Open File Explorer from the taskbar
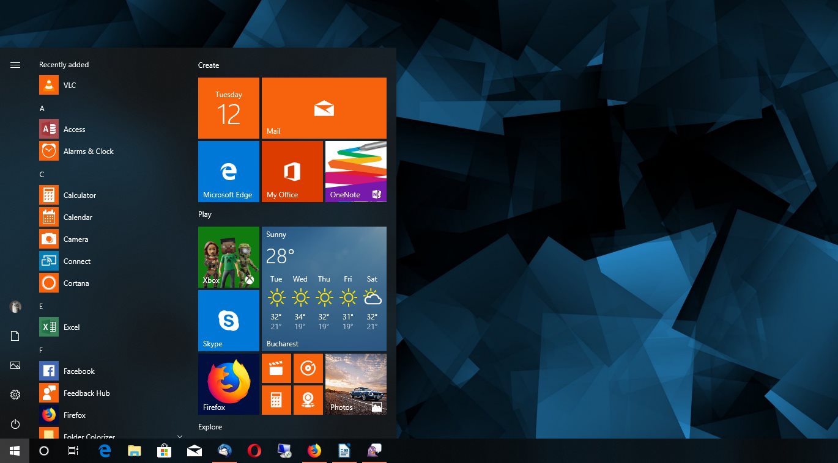 (x=135, y=451)
